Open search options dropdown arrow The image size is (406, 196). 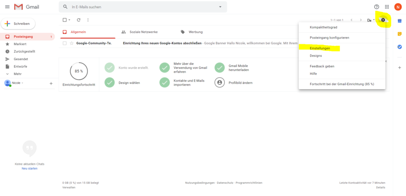click(x=220, y=7)
